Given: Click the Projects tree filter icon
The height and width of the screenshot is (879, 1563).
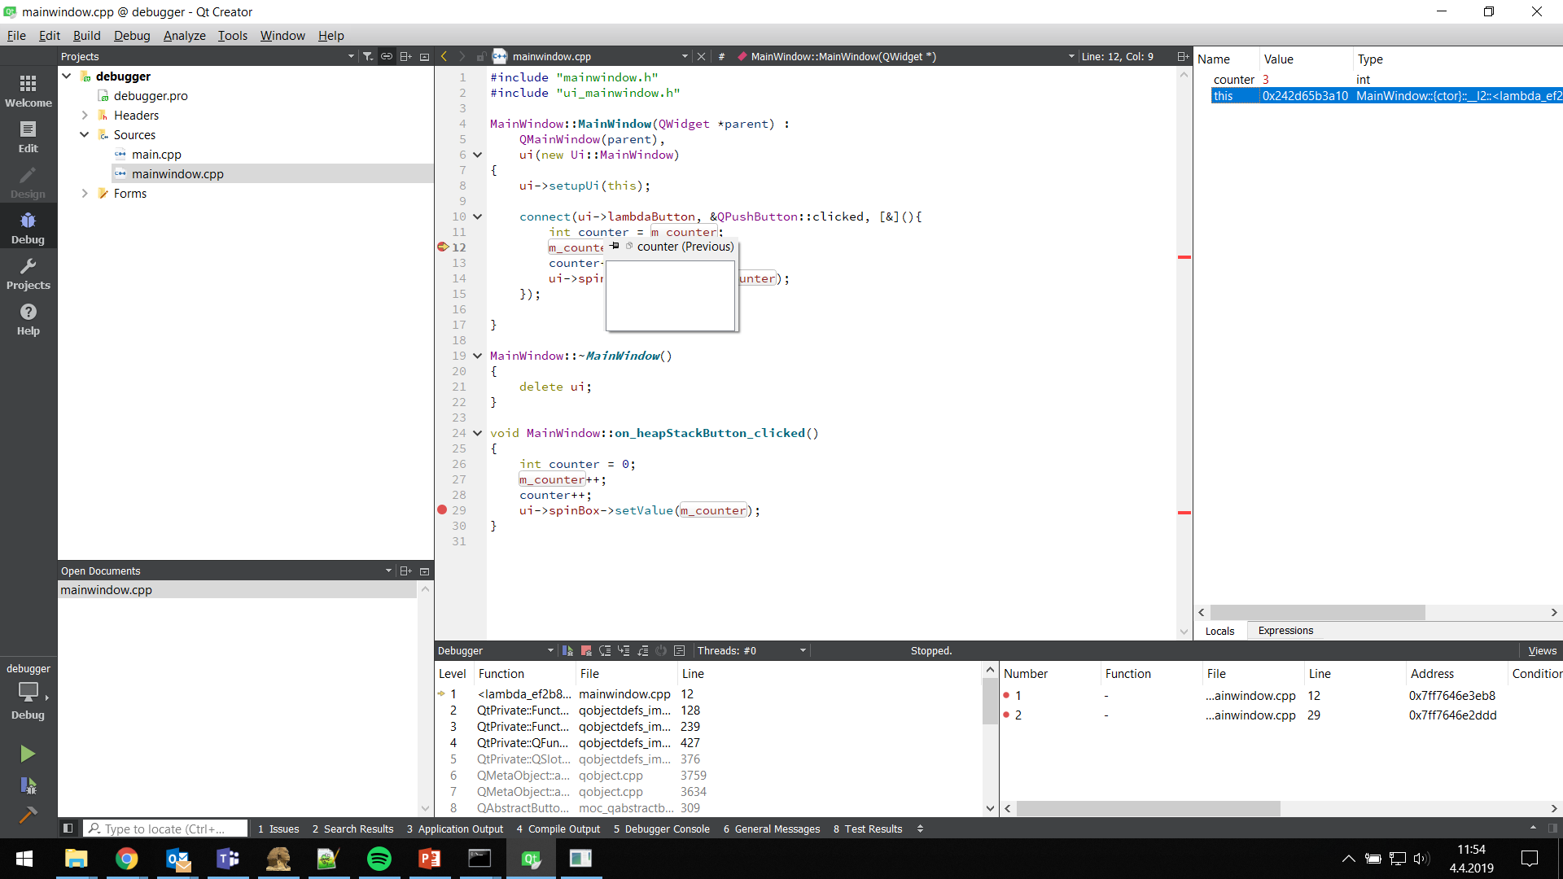Looking at the screenshot, I should click(368, 56).
